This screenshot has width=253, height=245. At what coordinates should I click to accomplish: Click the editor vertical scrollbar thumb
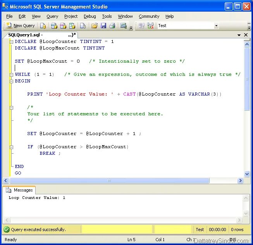click(x=247, y=79)
